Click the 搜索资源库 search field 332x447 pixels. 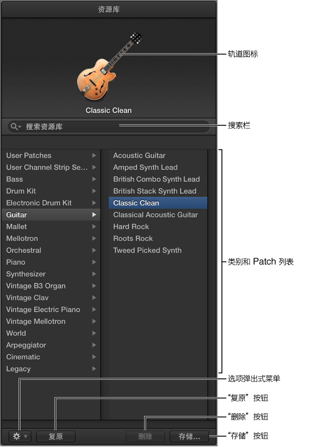108,127
